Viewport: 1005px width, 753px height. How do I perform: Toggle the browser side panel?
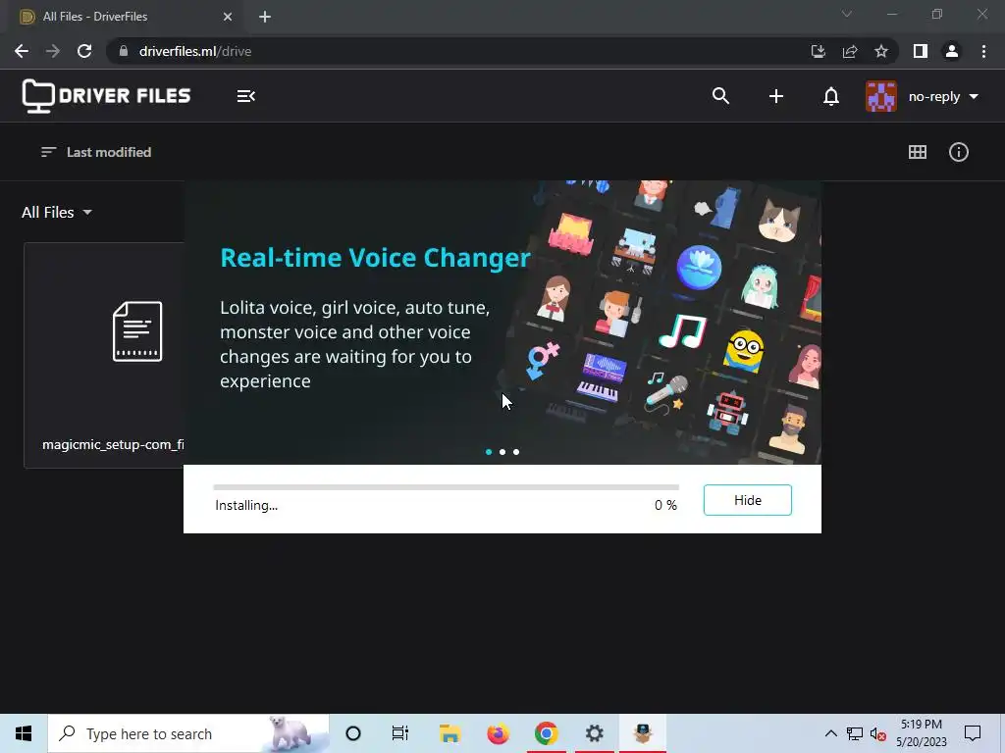921,51
